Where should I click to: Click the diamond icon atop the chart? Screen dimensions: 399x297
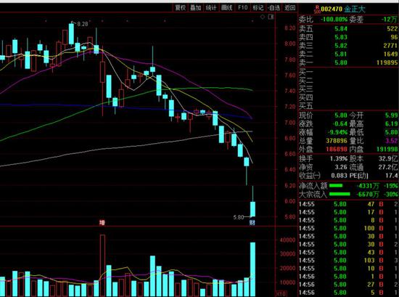[263, 17]
